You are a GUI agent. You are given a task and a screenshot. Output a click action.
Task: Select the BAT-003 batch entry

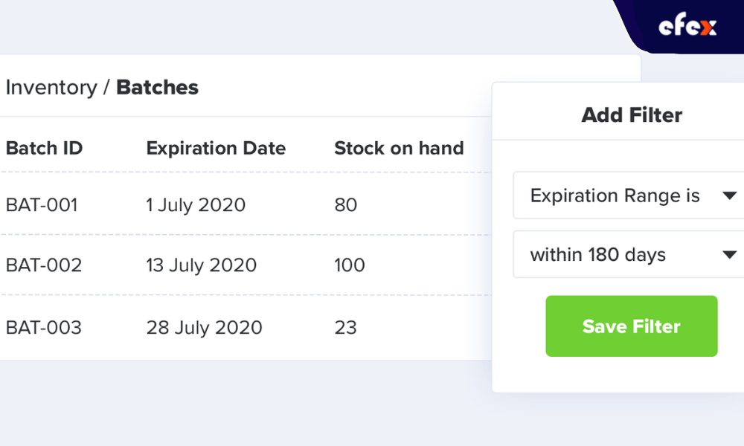point(44,328)
